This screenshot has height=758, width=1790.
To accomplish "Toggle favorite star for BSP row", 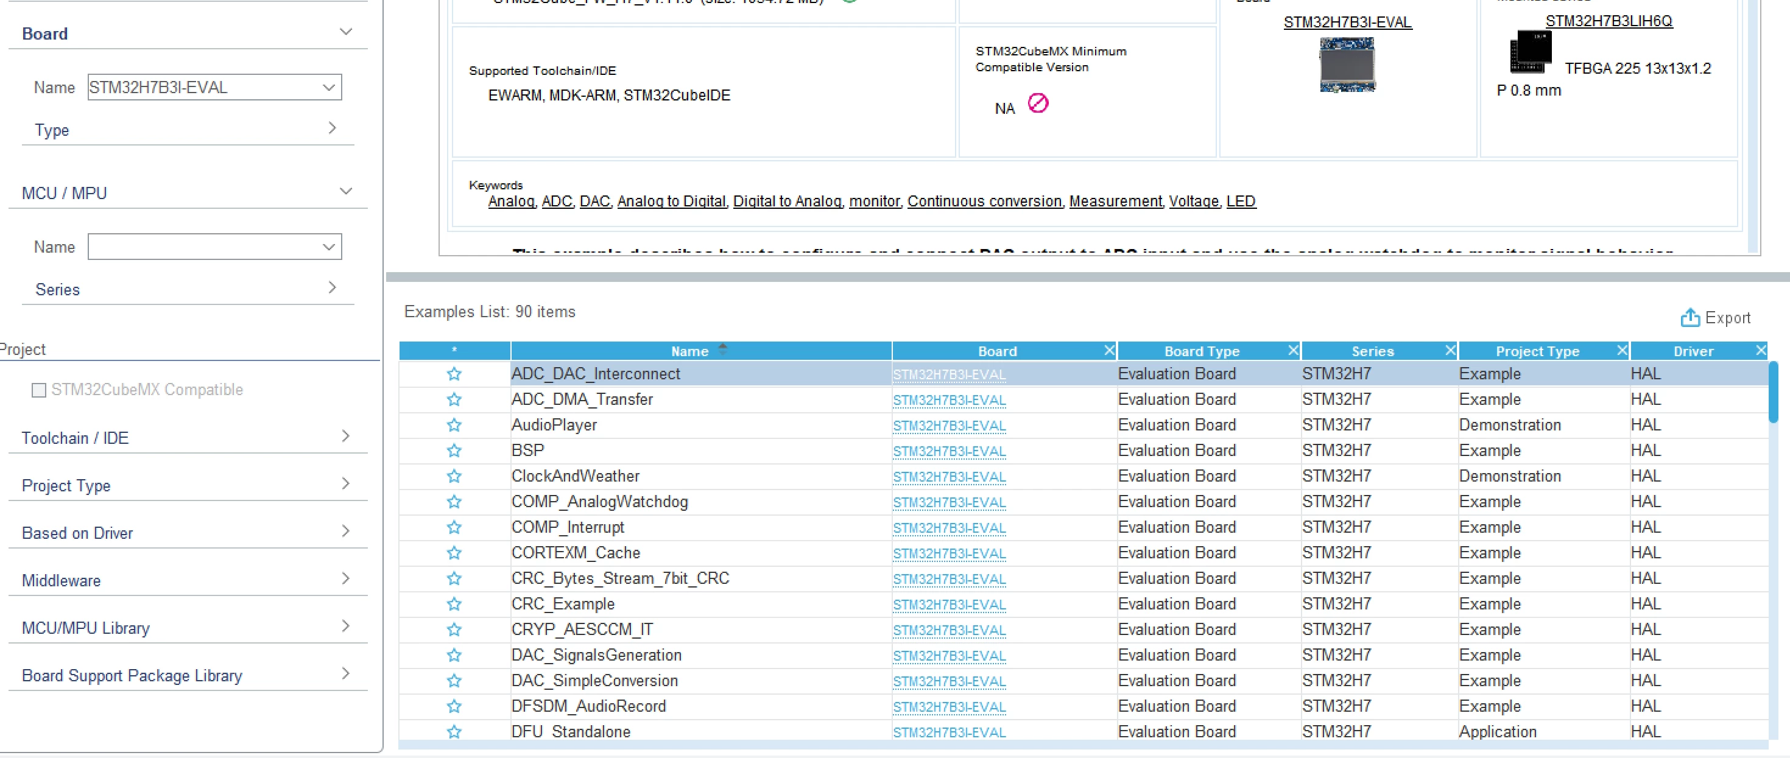I will tap(454, 450).
